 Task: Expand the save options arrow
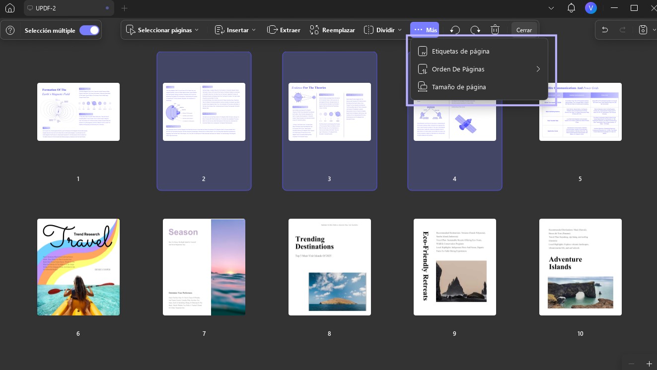point(654,30)
